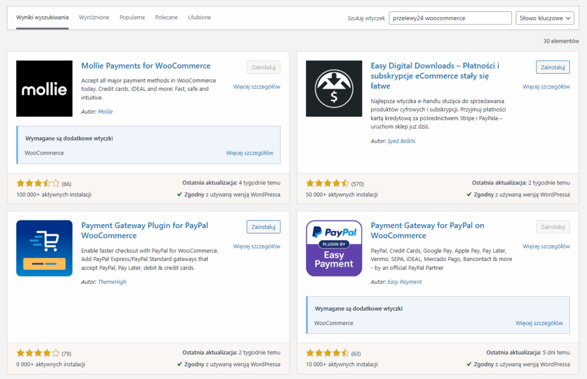Install Mollie Payments for WooCommerce
The width and height of the screenshot is (587, 379).
[x=263, y=67]
